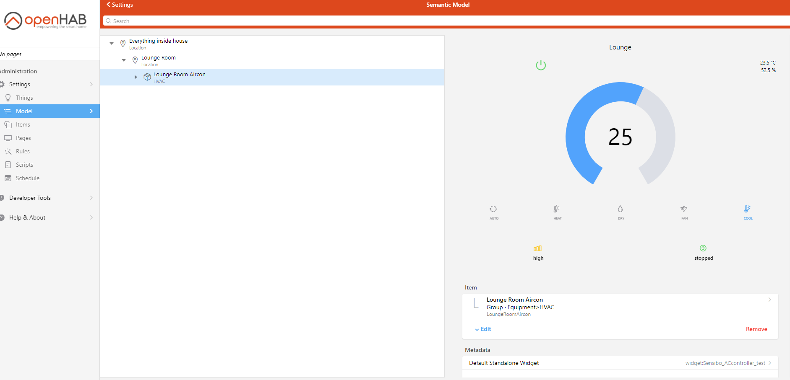
Task: Open Developer Tools menu
Action: (x=50, y=198)
